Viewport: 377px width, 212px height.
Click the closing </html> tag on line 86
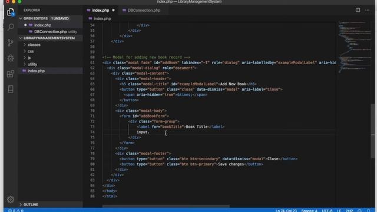[110, 196]
